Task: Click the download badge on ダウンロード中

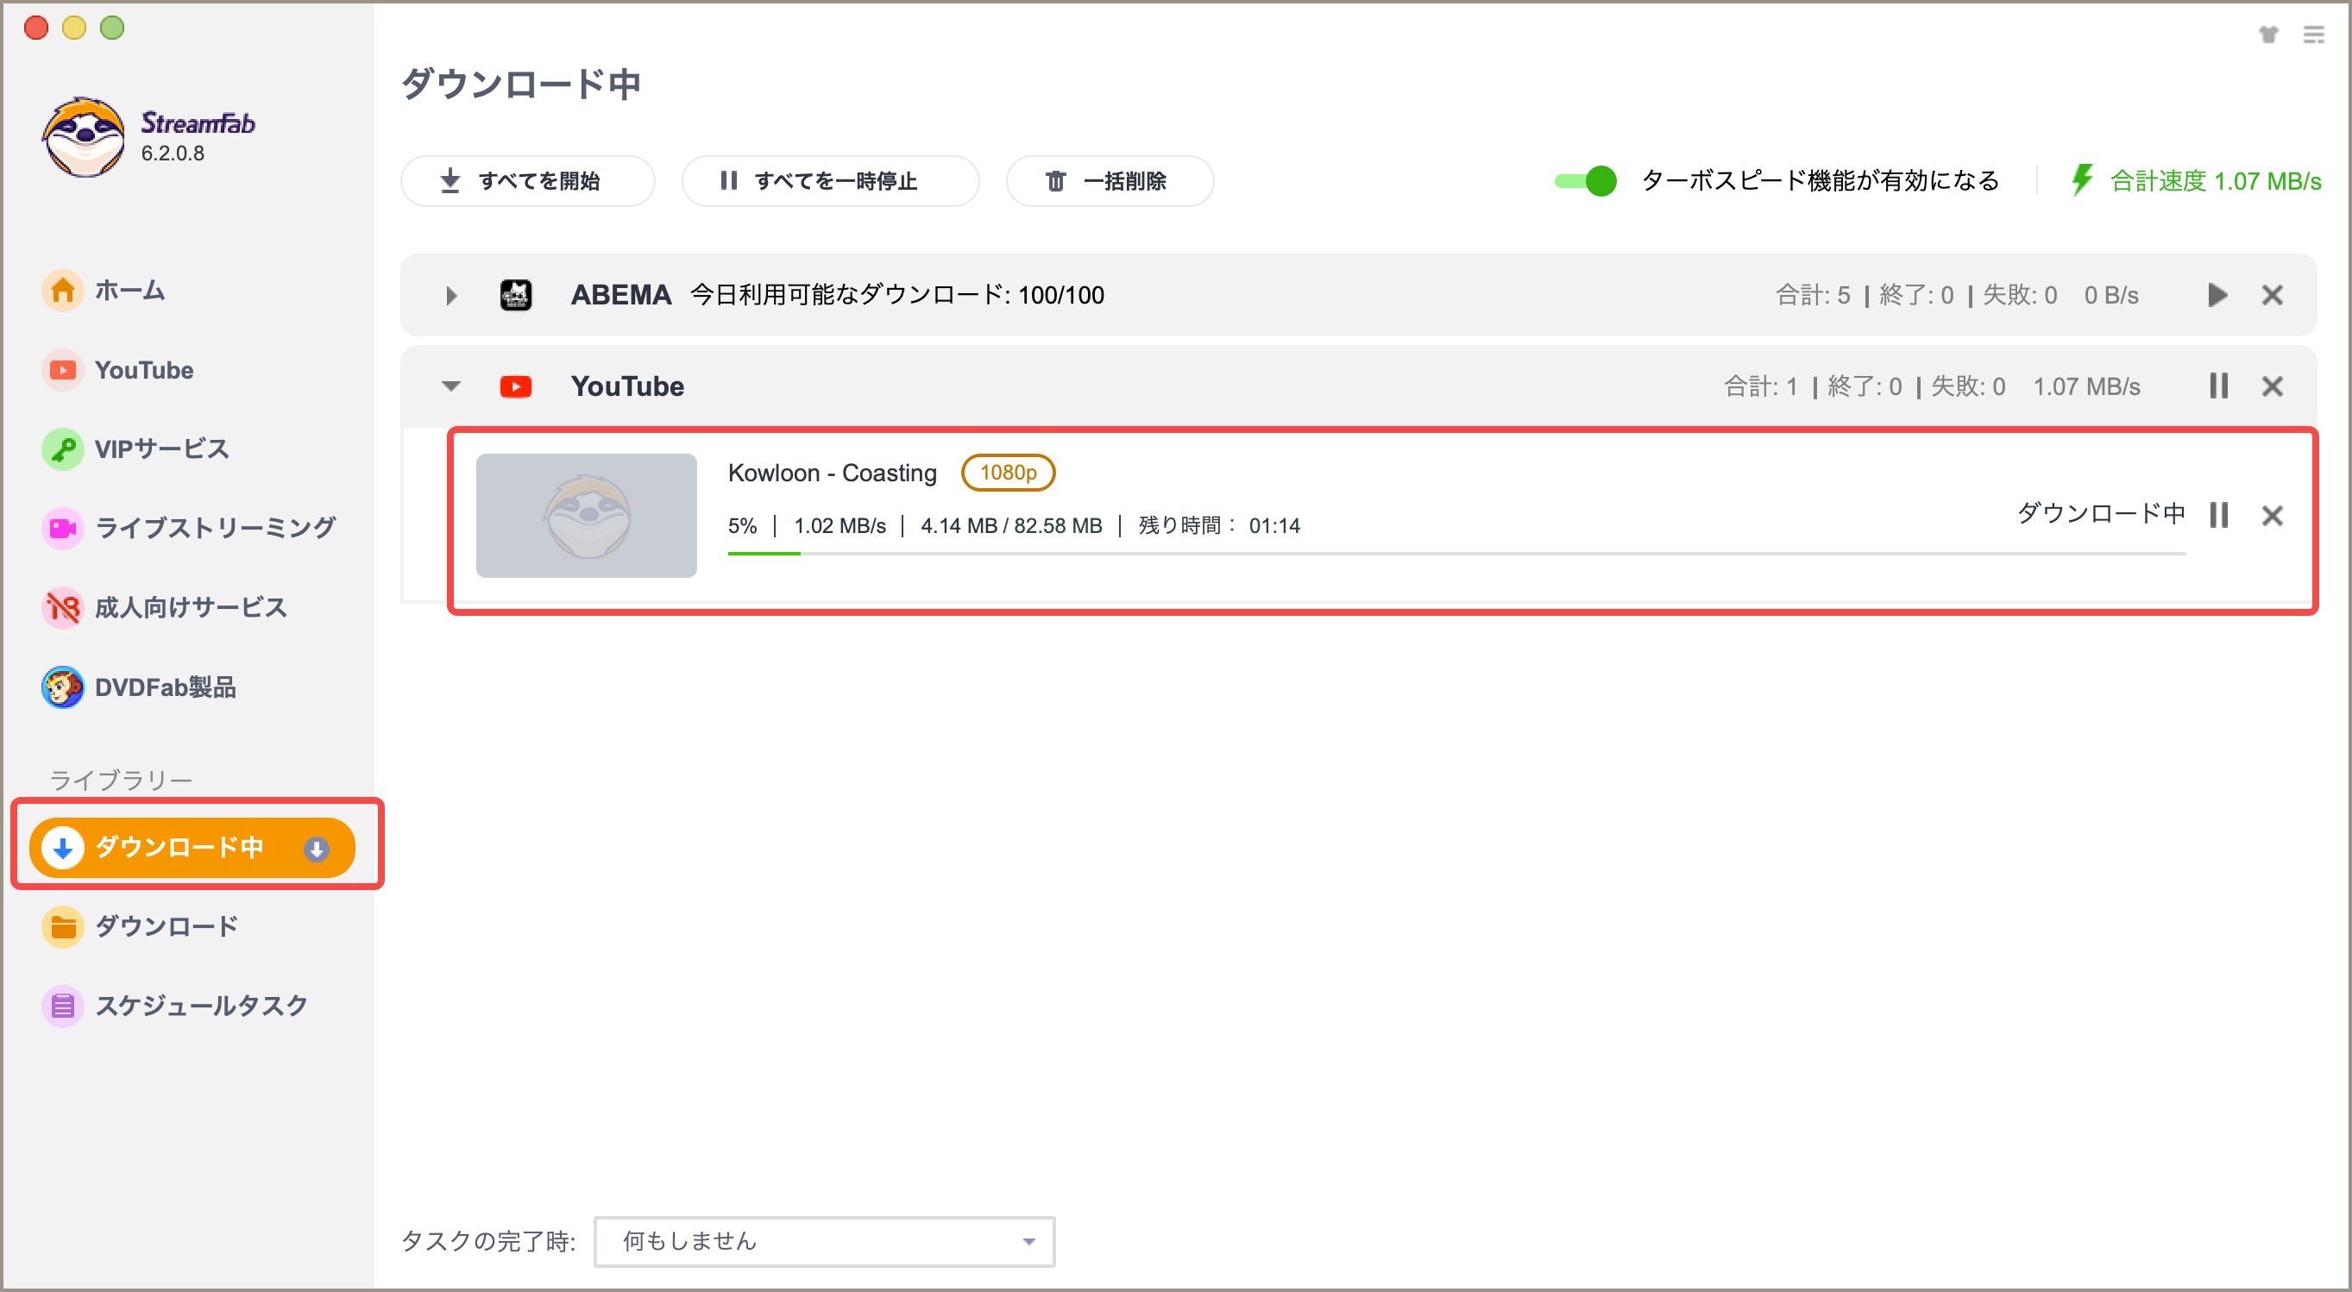Action: pos(317,849)
